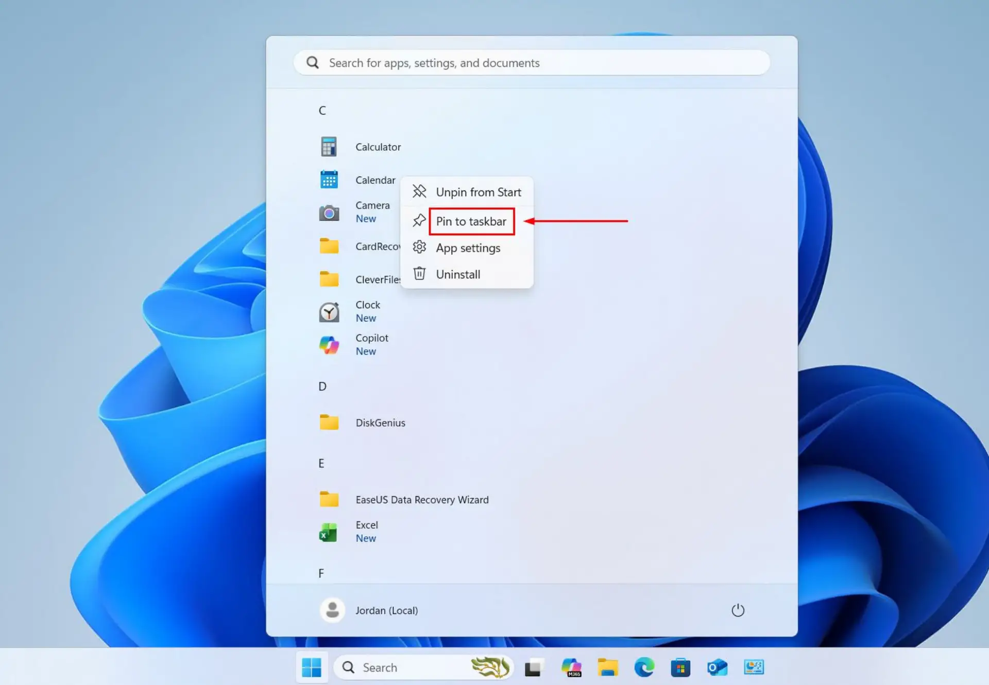The width and height of the screenshot is (989, 685).
Task: Click the Camera label text
Action: click(372, 205)
